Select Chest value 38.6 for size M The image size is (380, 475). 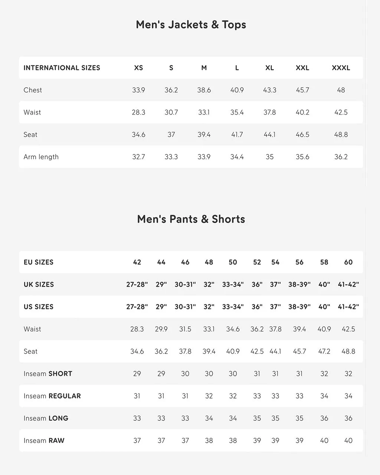[204, 90]
